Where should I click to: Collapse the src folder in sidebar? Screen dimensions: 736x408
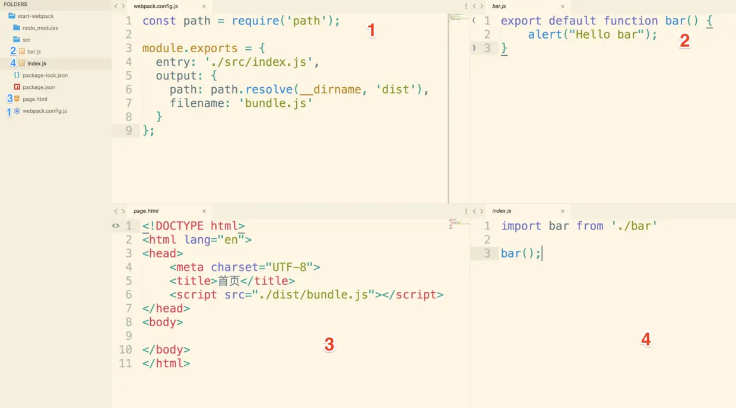coord(26,40)
